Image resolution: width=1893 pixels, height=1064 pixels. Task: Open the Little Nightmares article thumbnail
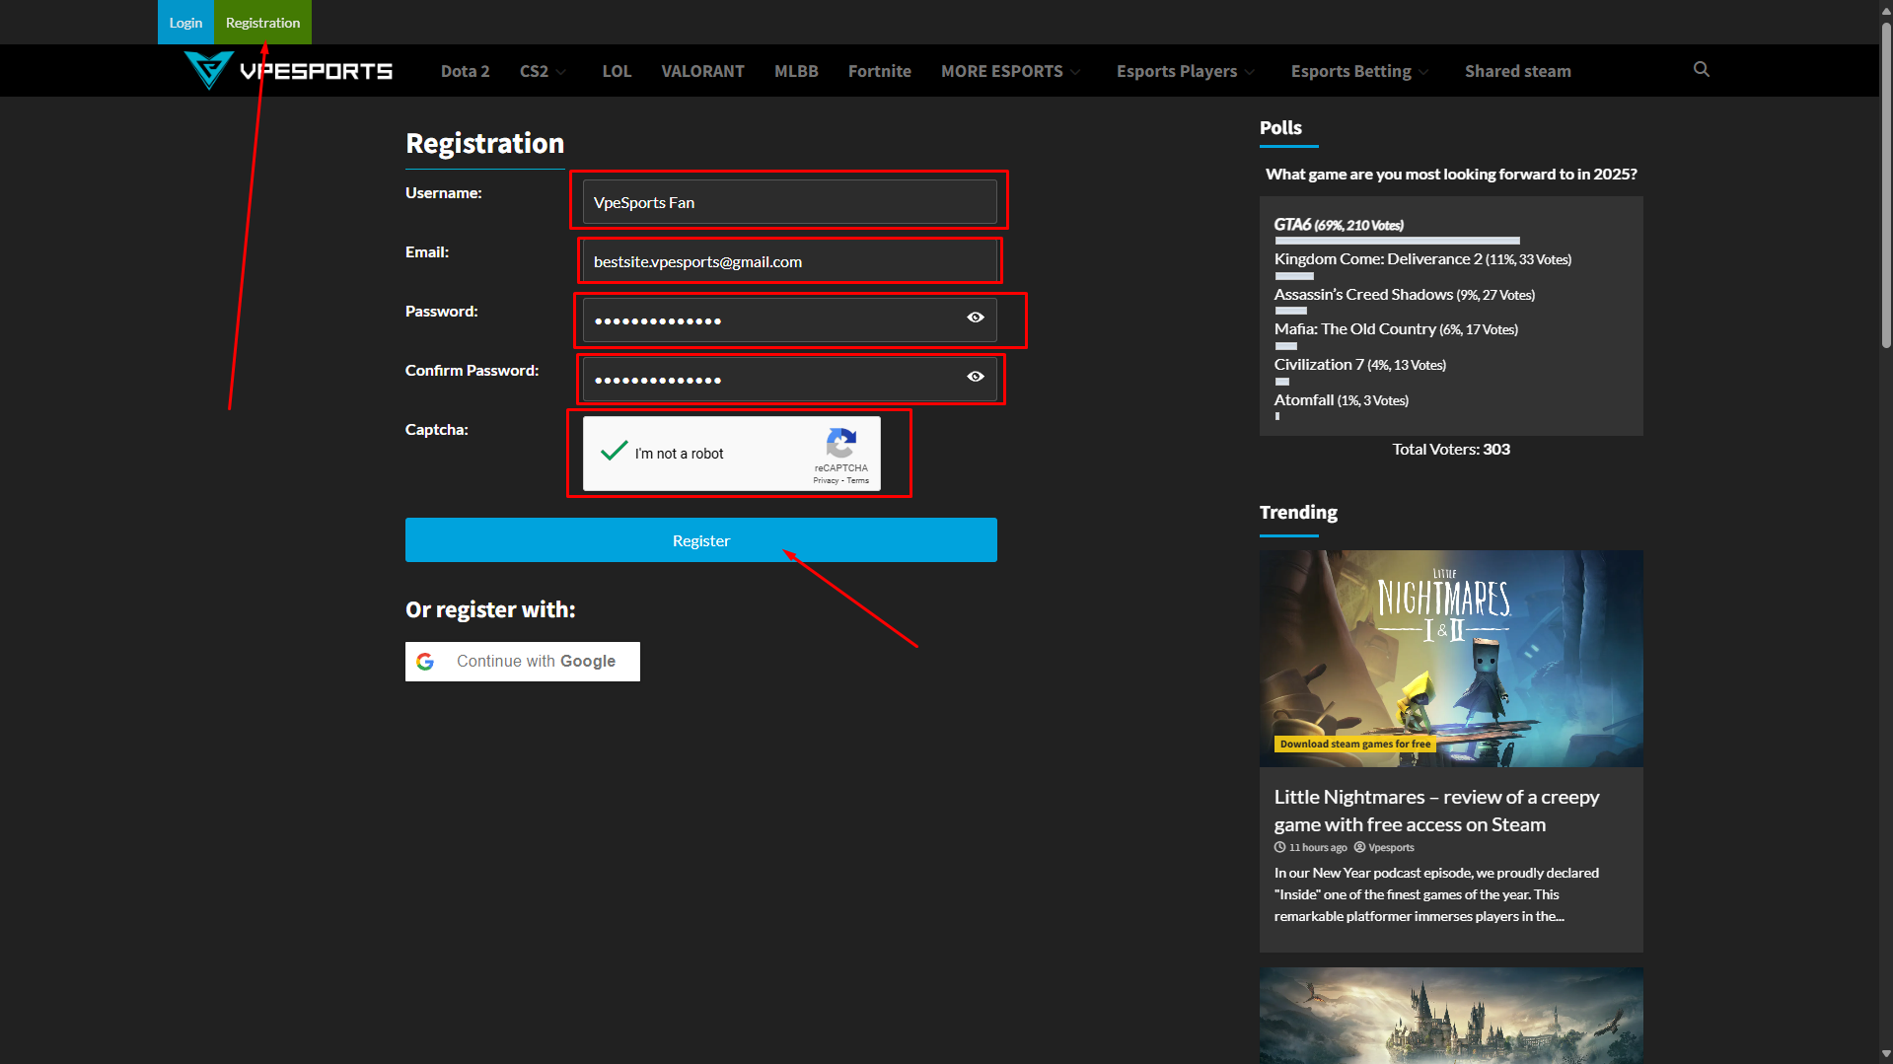point(1451,658)
